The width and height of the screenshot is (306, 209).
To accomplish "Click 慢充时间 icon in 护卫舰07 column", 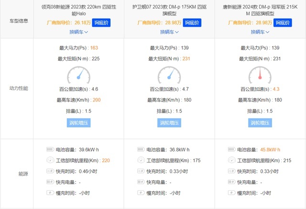I will (x=141, y=193).
